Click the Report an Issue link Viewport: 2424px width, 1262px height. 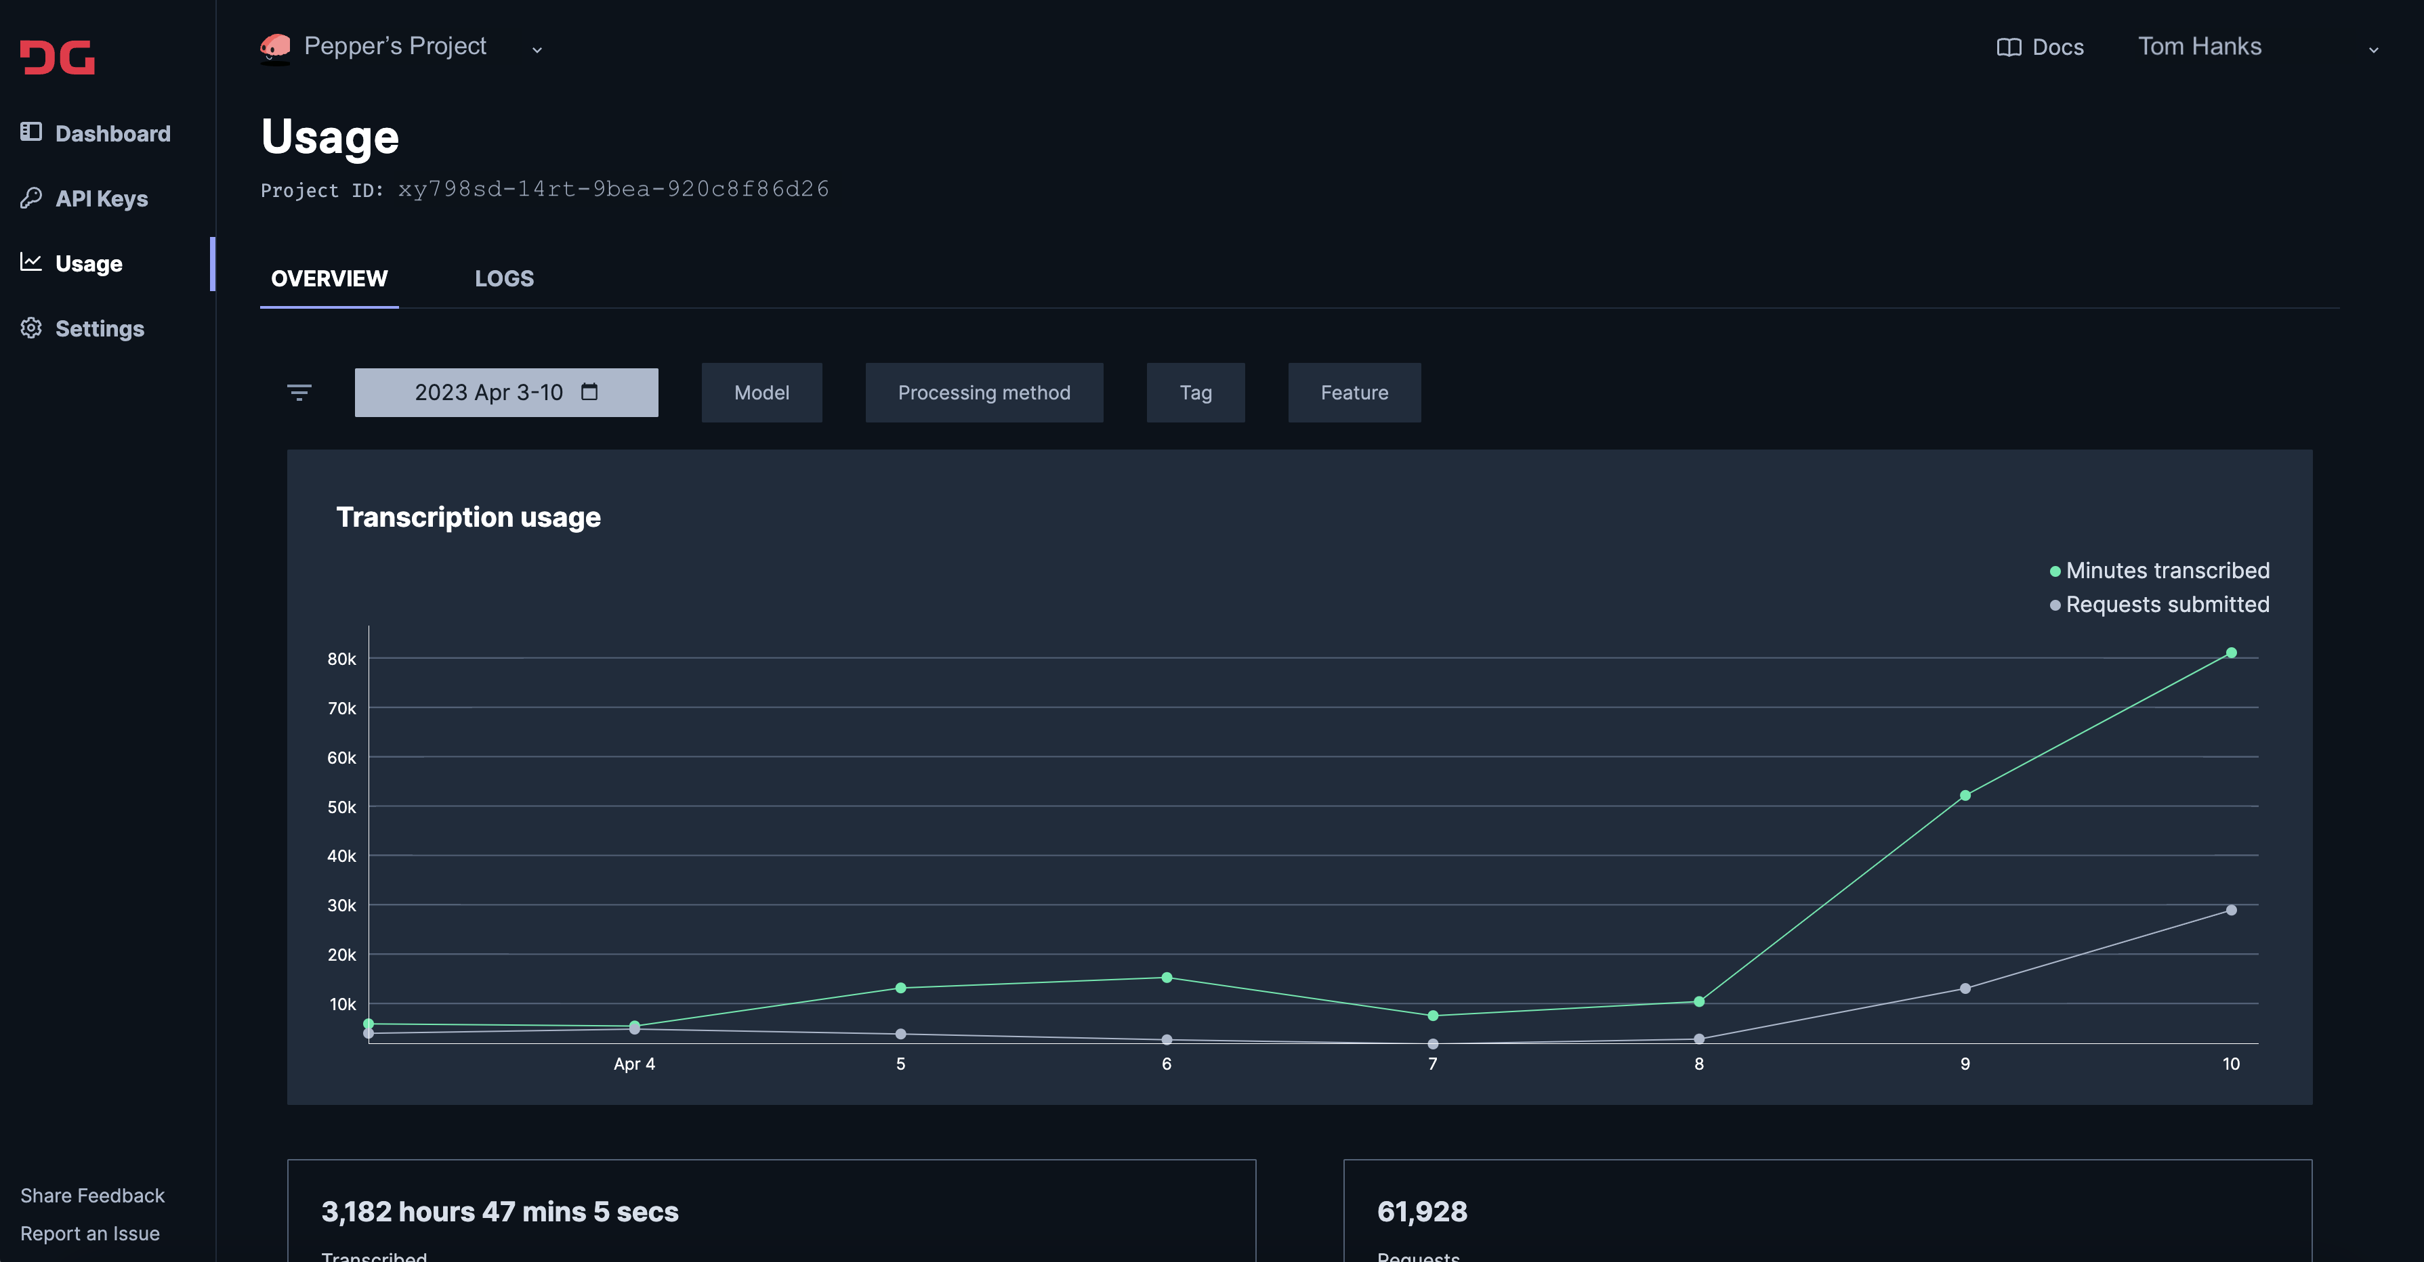(89, 1233)
